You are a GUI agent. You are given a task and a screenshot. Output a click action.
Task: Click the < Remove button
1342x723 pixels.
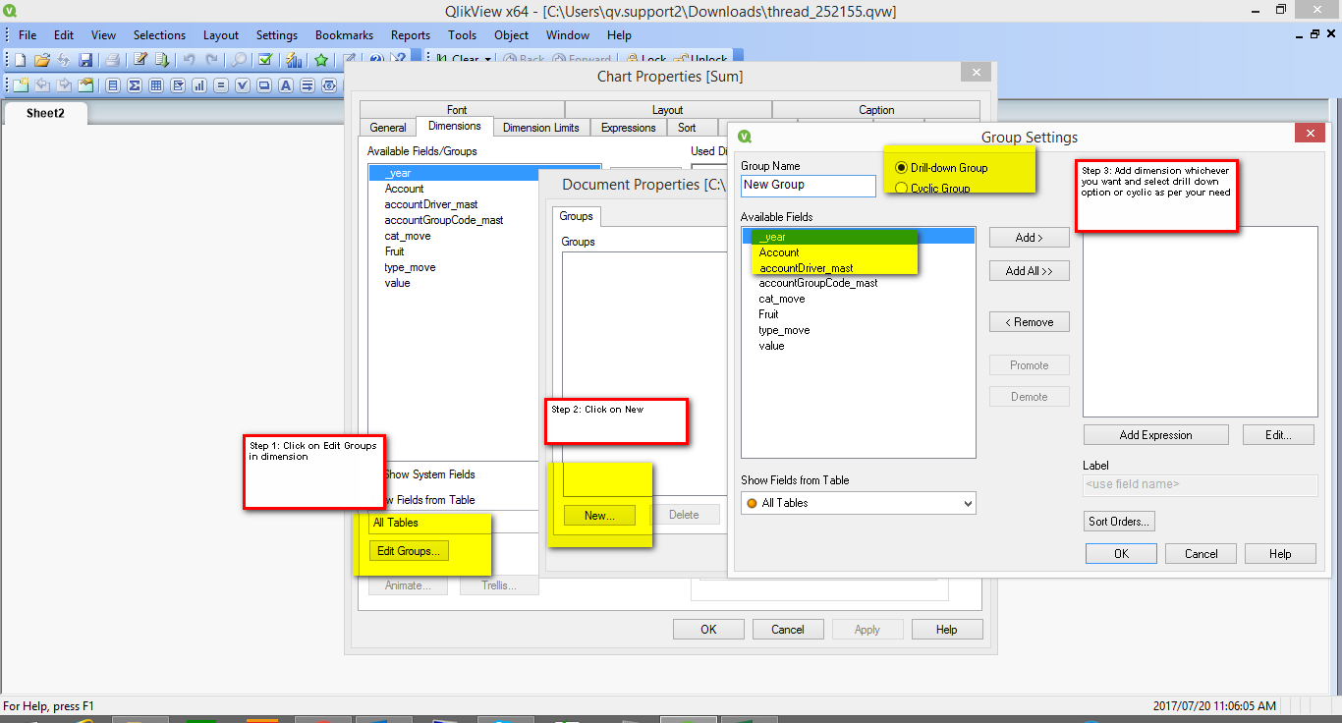(x=1030, y=322)
